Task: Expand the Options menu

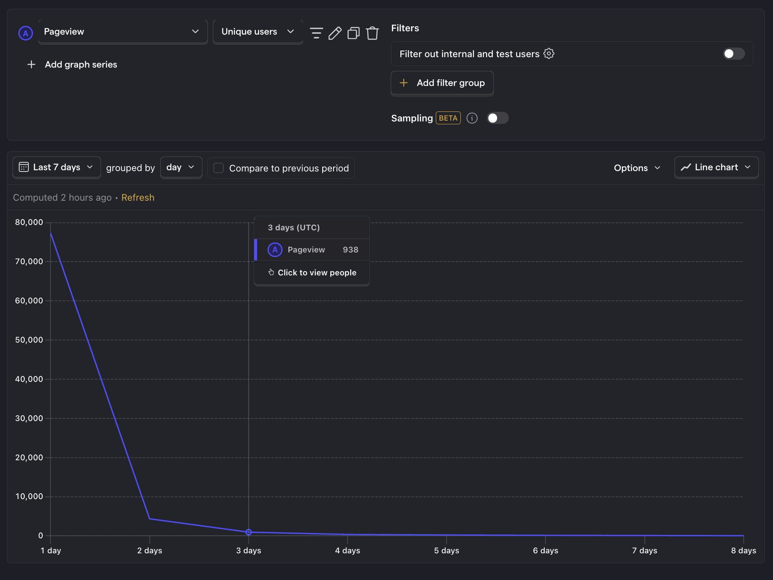Action: pyautogui.click(x=637, y=168)
